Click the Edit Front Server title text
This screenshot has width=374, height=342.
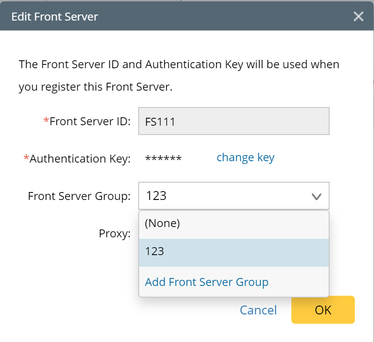point(55,17)
